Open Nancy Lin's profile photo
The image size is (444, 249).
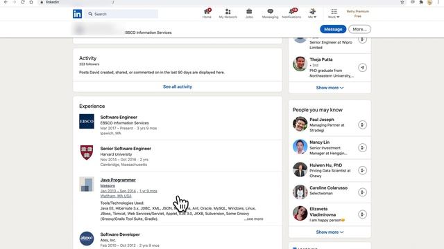[x=300, y=147]
